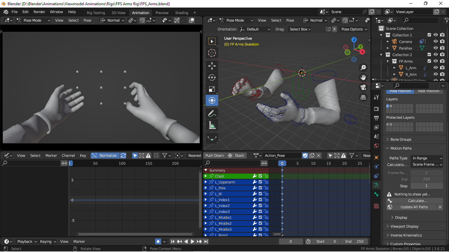
Task: Select the active Transform tool
Action: pos(212,100)
